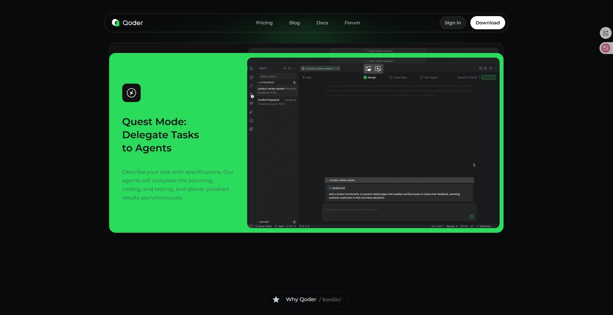Click the green send arrow button
Viewport: 613px width, 315px height.
(x=472, y=217)
